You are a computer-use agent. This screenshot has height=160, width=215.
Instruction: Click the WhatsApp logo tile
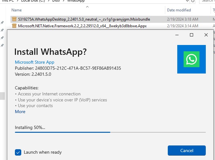tap(192, 59)
